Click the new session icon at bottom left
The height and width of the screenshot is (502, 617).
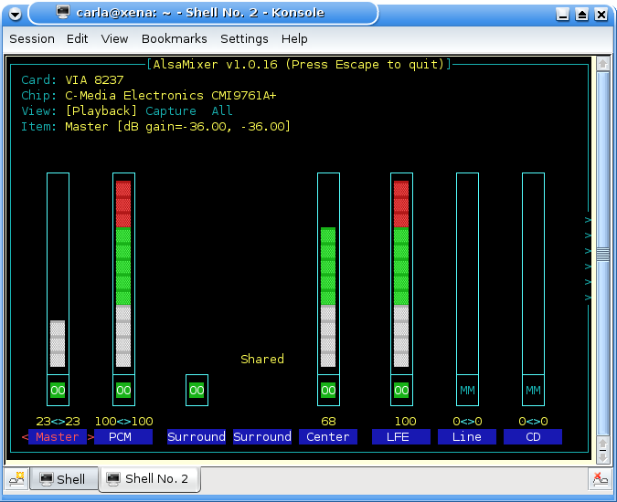17,478
